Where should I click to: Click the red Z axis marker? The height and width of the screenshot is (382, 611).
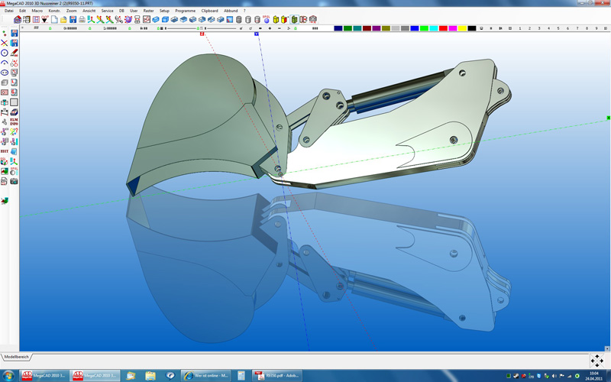tap(202, 34)
